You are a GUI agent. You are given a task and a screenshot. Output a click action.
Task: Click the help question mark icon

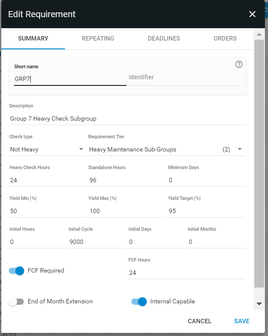pyautogui.click(x=239, y=64)
